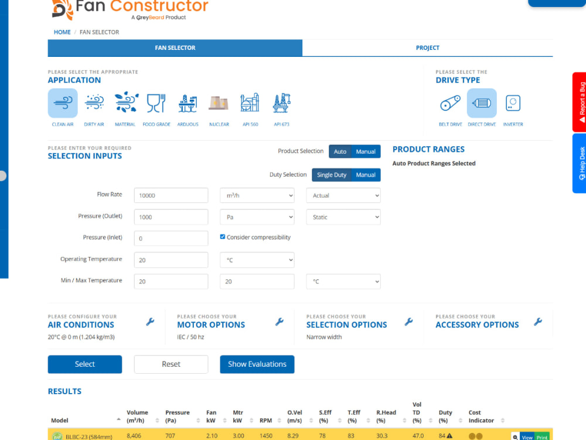
Task: Pick the API 673 application icon
Action: (x=281, y=103)
